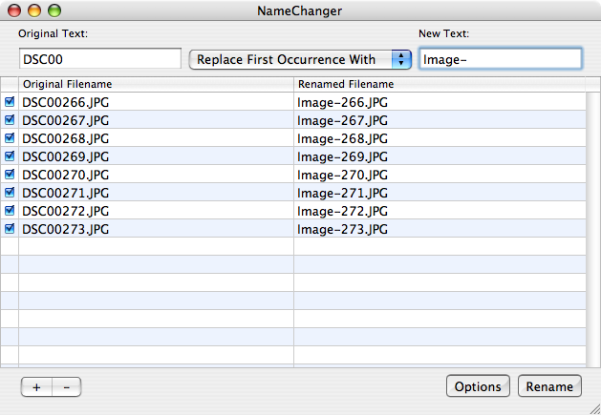The height and width of the screenshot is (415, 601).
Task: Zoom the window with green button
Action: (54, 10)
